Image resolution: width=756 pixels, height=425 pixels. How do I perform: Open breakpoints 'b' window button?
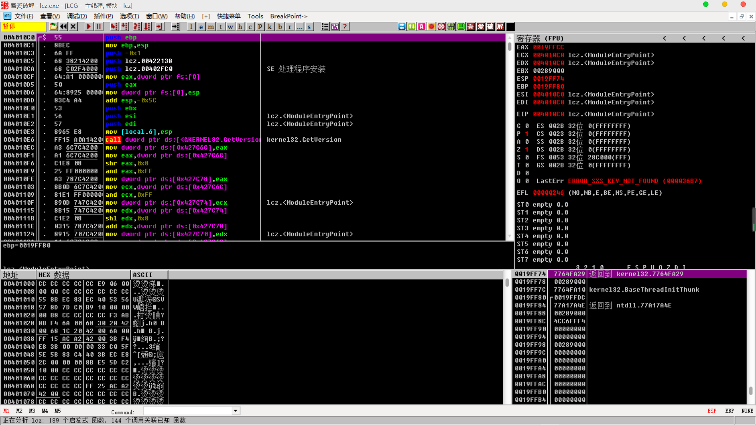tap(280, 27)
